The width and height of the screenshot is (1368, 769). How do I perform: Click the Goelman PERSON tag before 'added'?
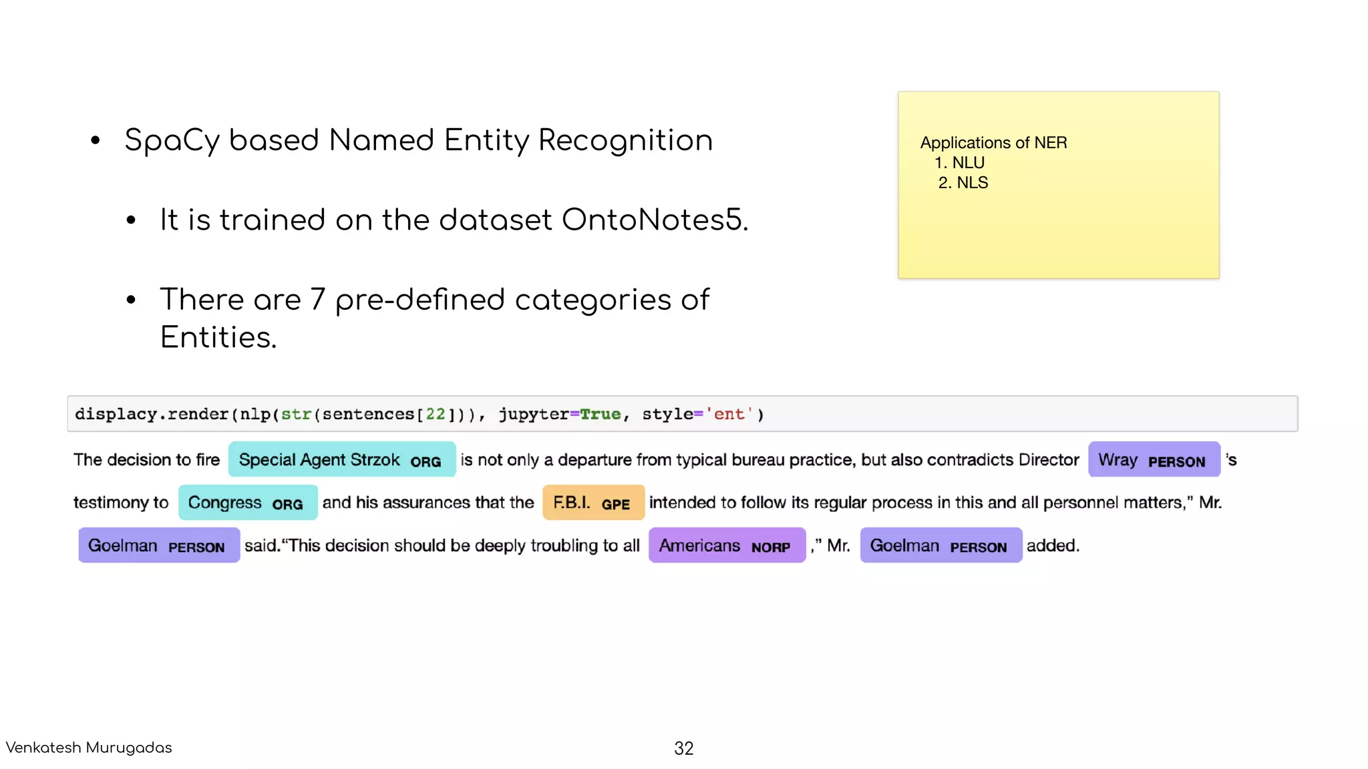[x=940, y=545]
